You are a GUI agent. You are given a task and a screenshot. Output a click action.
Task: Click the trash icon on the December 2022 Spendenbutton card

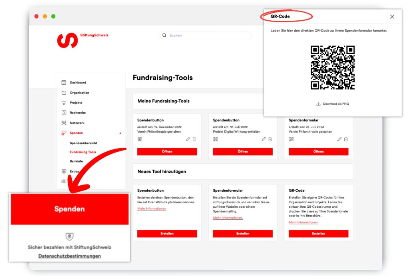tap(195, 139)
